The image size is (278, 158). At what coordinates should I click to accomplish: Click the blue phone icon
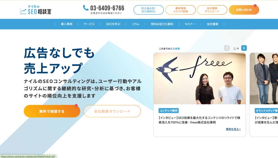coord(86,8)
